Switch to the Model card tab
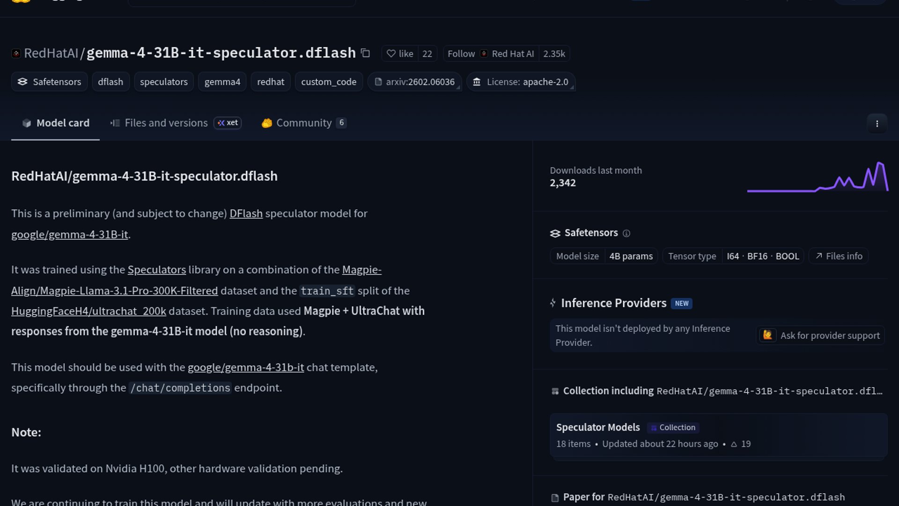 point(55,123)
